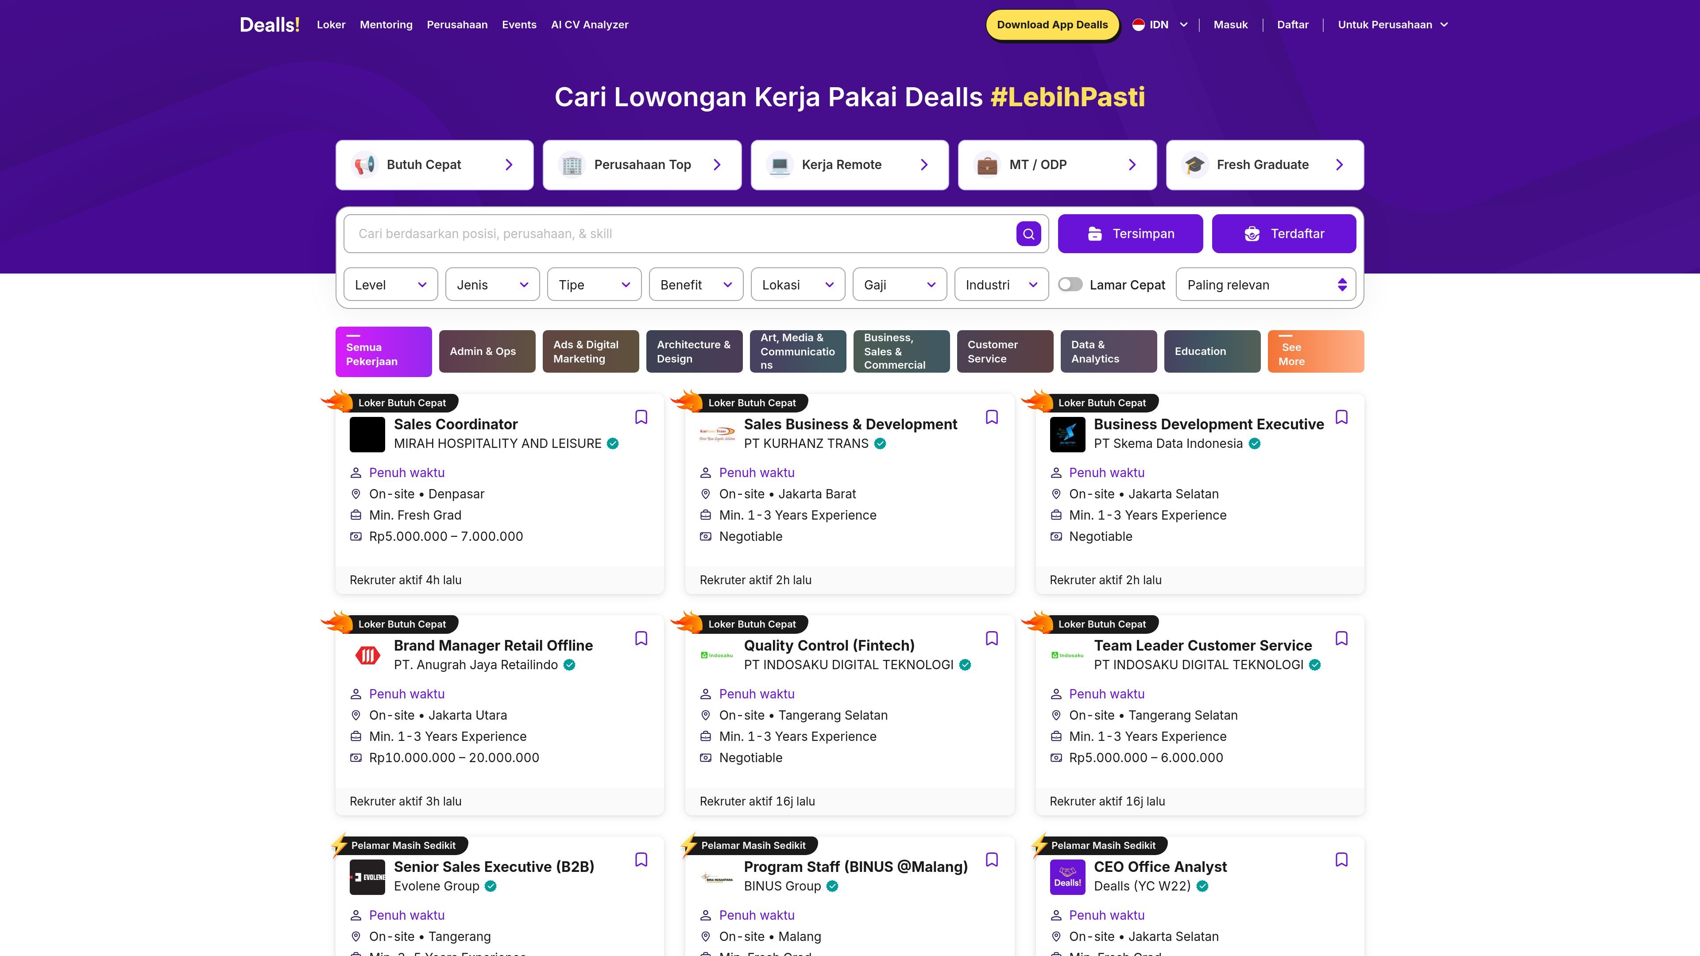This screenshot has height=956, width=1700.
Task: Click the Anugrah Jaya Retailindo logo
Action: [367, 655]
